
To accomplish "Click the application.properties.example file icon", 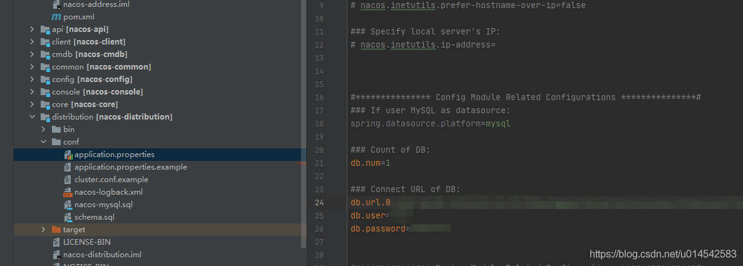I will (x=67, y=167).
